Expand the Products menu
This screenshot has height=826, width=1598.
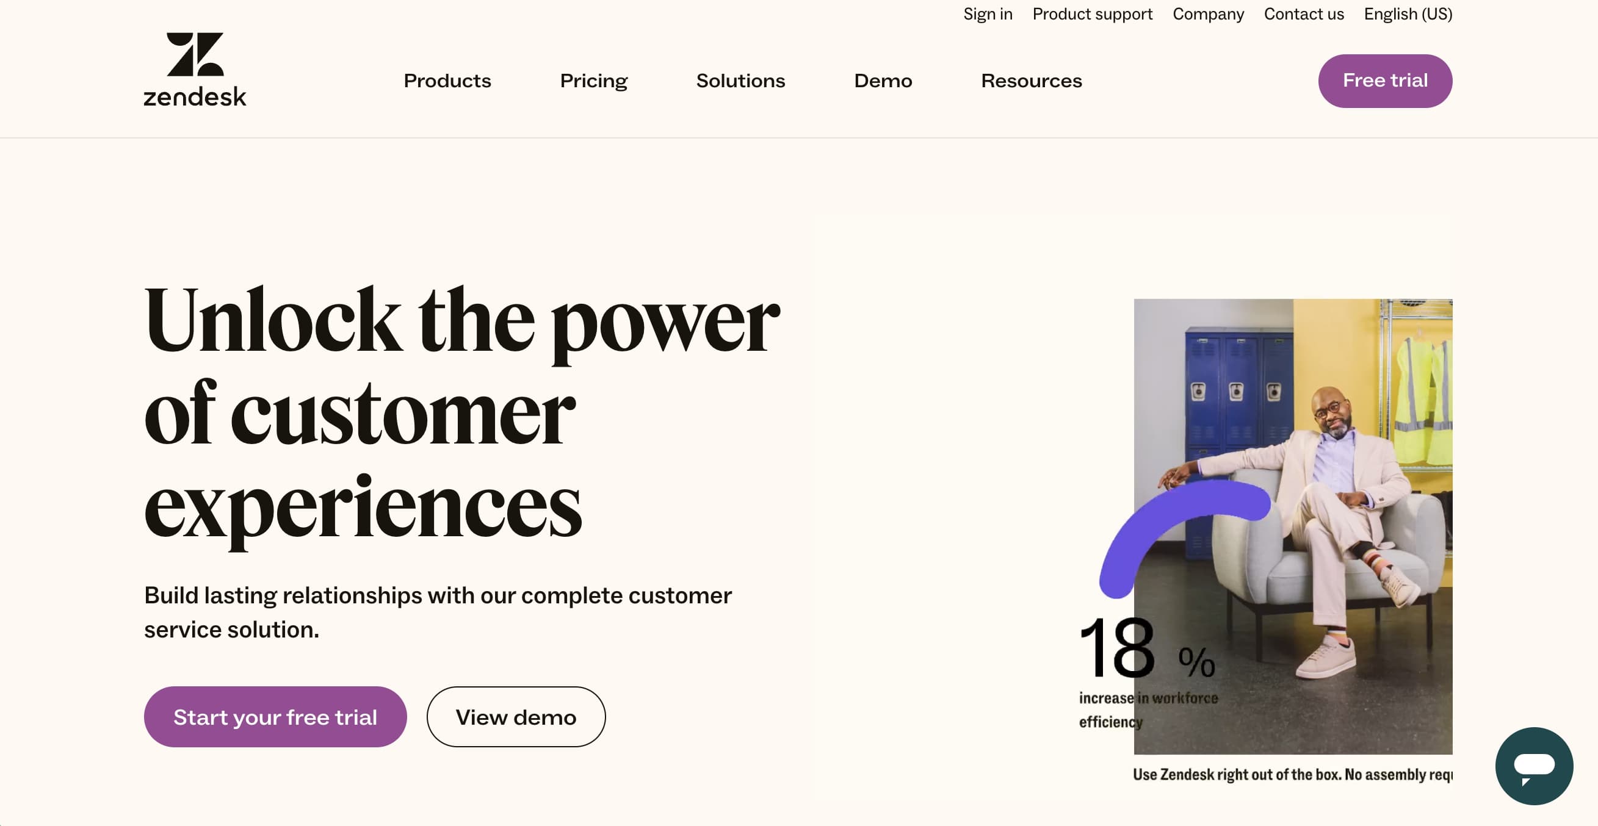(447, 81)
